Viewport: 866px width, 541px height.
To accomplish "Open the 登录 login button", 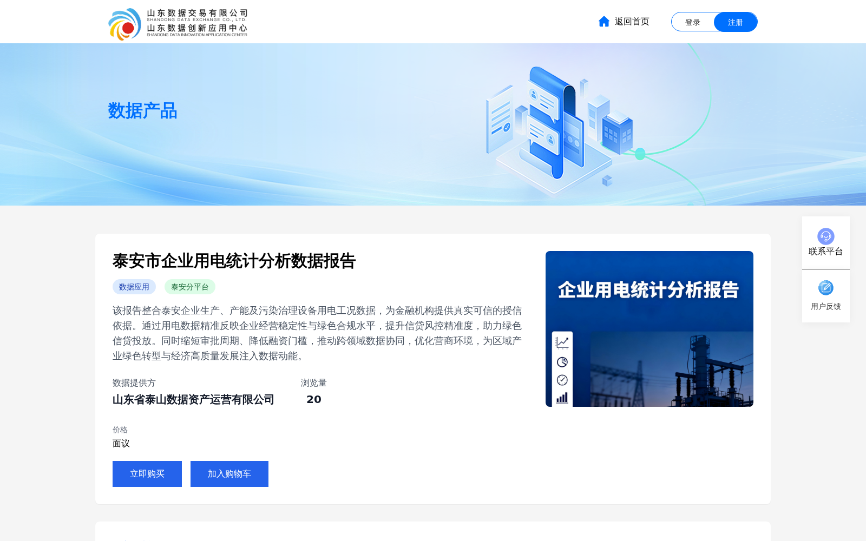I will pyautogui.click(x=693, y=22).
